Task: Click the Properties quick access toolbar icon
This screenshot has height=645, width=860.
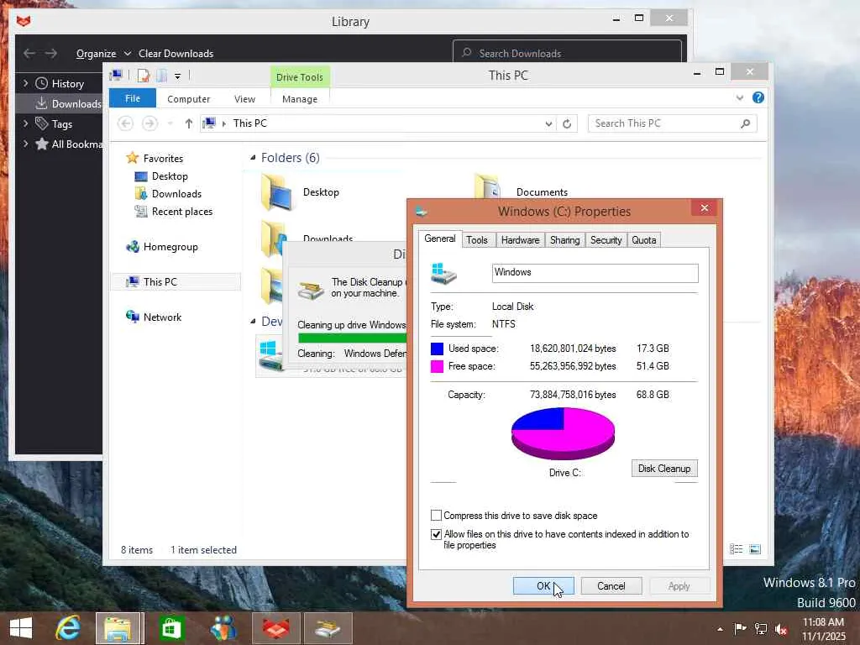Action: [x=144, y=76]
